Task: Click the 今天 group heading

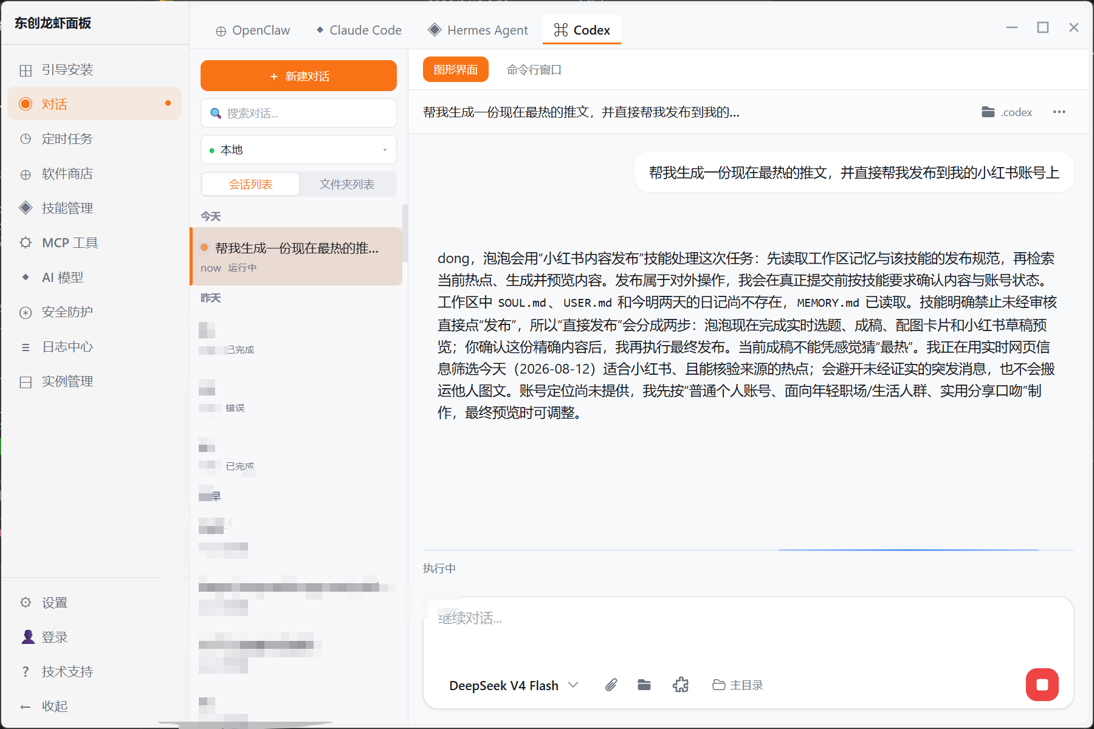Action: 211,216
